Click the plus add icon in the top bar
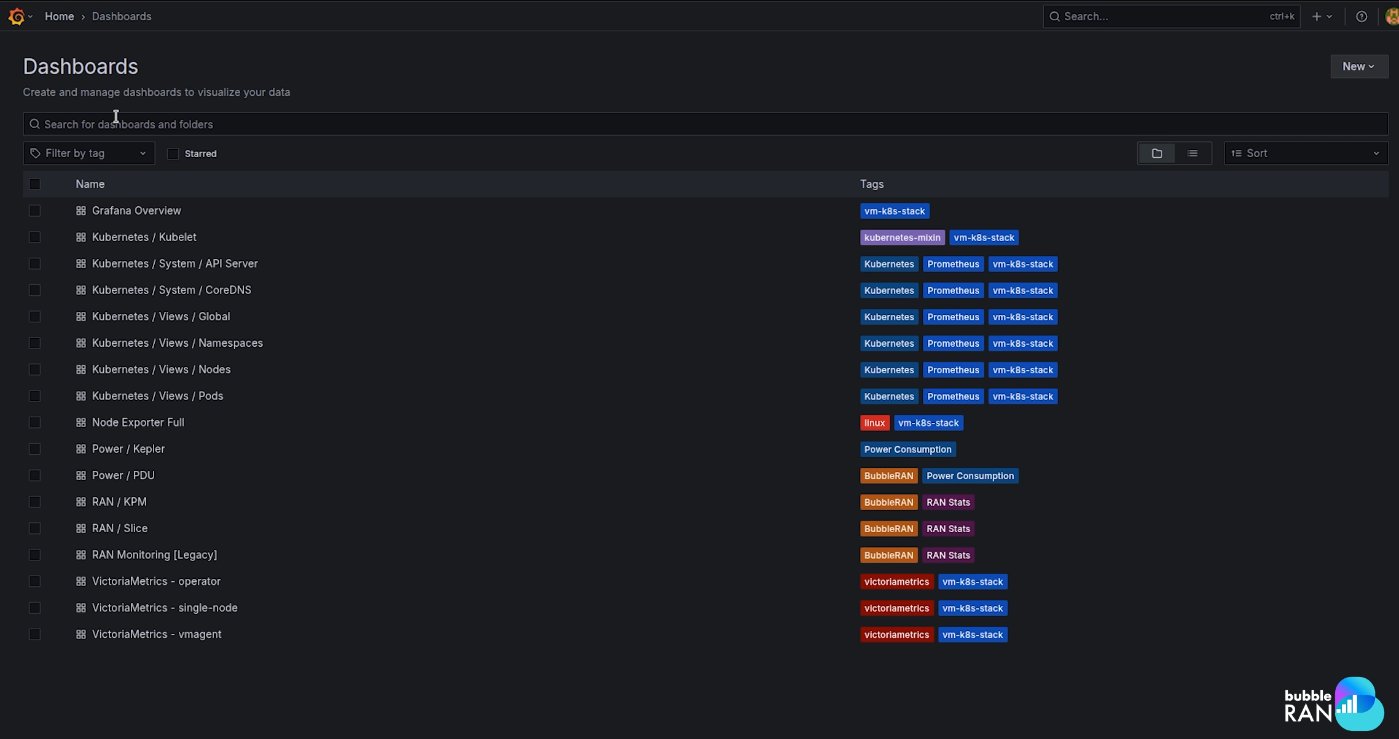1399x739 pixels. coord(1317,17)
